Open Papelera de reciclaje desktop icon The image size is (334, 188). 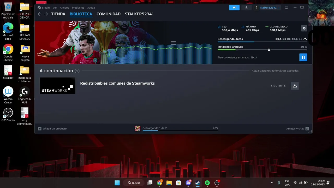pos(8,10)
